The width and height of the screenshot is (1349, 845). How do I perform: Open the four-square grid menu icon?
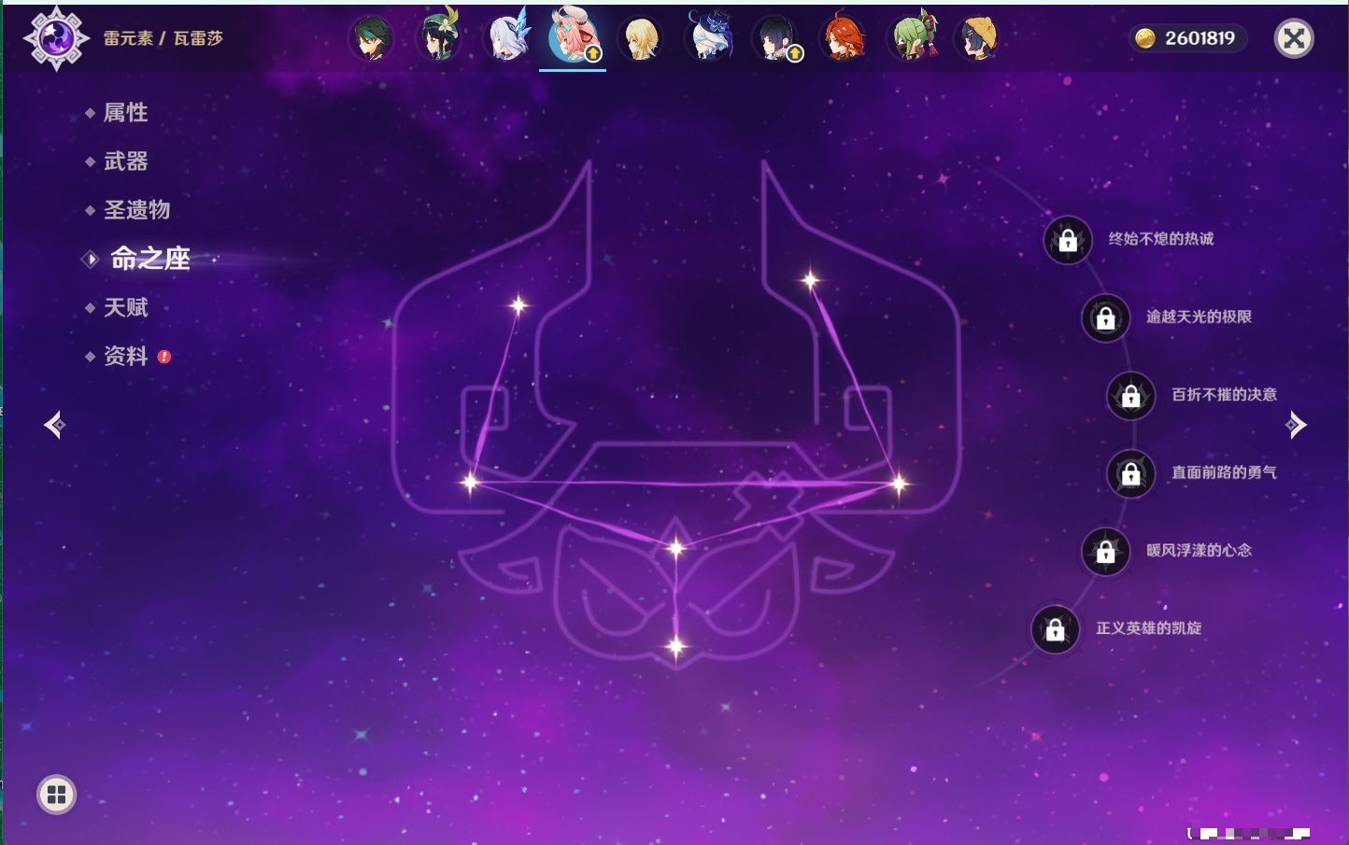click(x=56, y=795)
